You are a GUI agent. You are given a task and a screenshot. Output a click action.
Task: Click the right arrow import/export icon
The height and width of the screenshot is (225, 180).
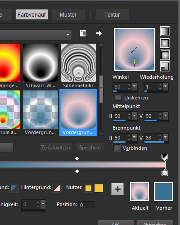[99, 33]
